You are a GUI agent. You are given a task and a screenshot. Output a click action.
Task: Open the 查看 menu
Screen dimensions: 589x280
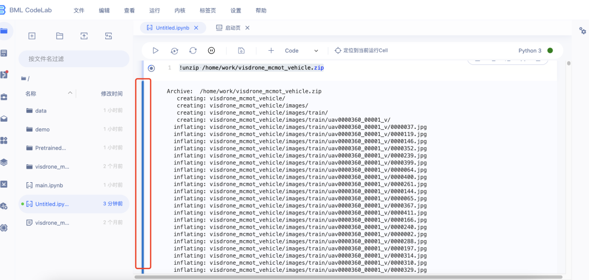point(129,10)
